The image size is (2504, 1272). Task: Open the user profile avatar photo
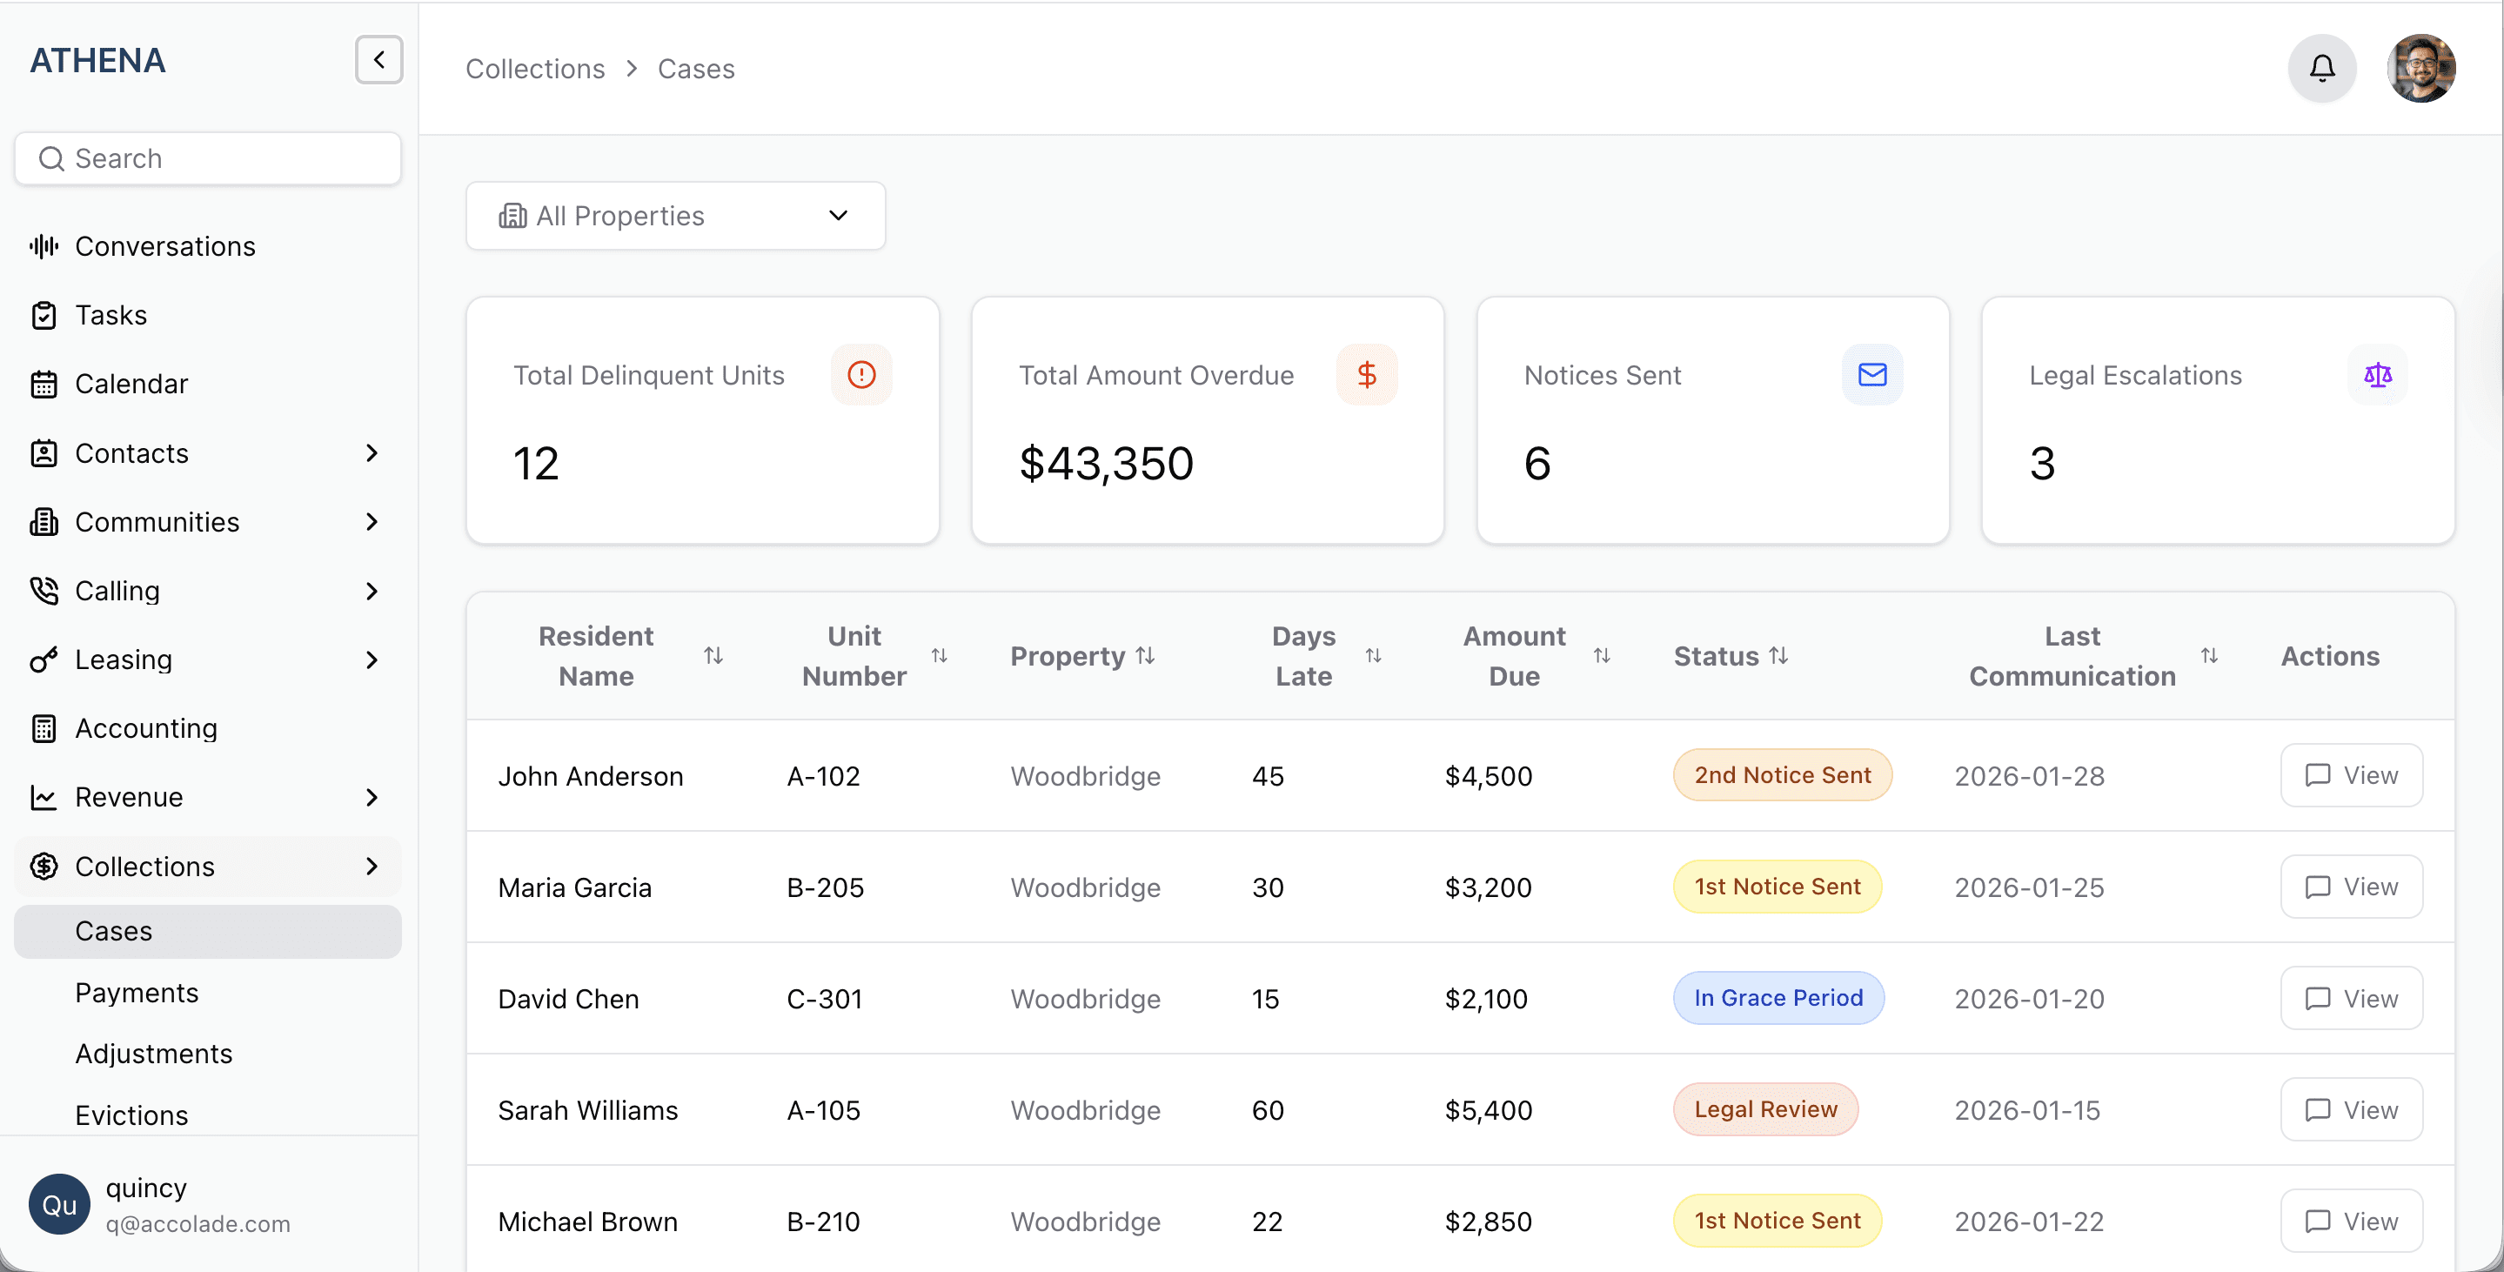click(2420, 68)
